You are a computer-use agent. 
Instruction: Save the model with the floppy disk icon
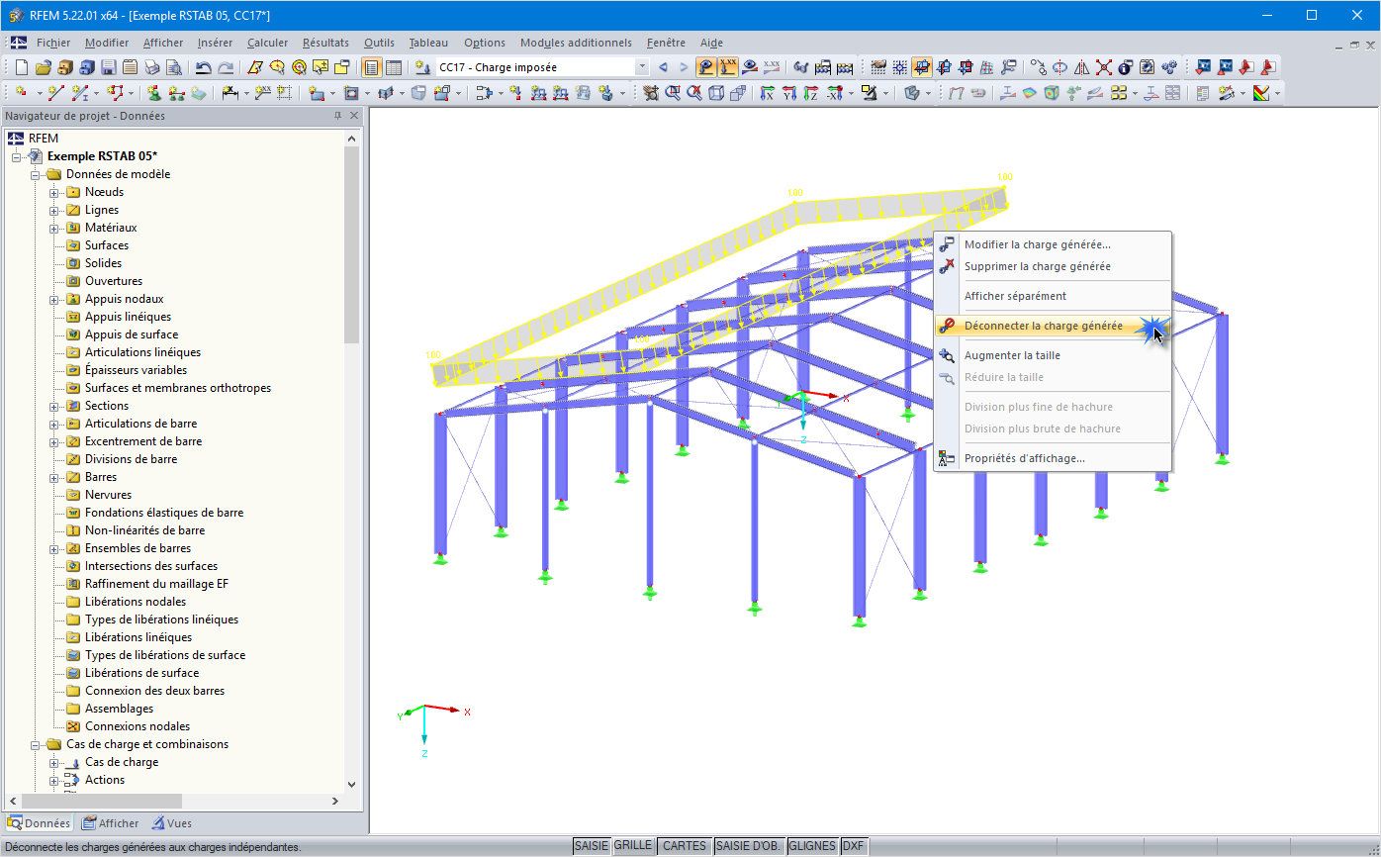(109, 67)
